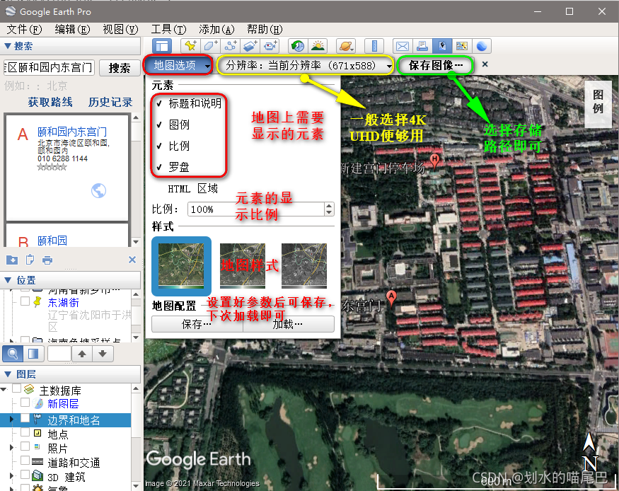Close the save image bar X
This screenshot has height=491, width=619.
tap(485, 64)
